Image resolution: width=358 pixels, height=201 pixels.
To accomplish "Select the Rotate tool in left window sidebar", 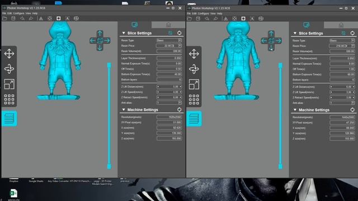I will click(x=9, y=69).
